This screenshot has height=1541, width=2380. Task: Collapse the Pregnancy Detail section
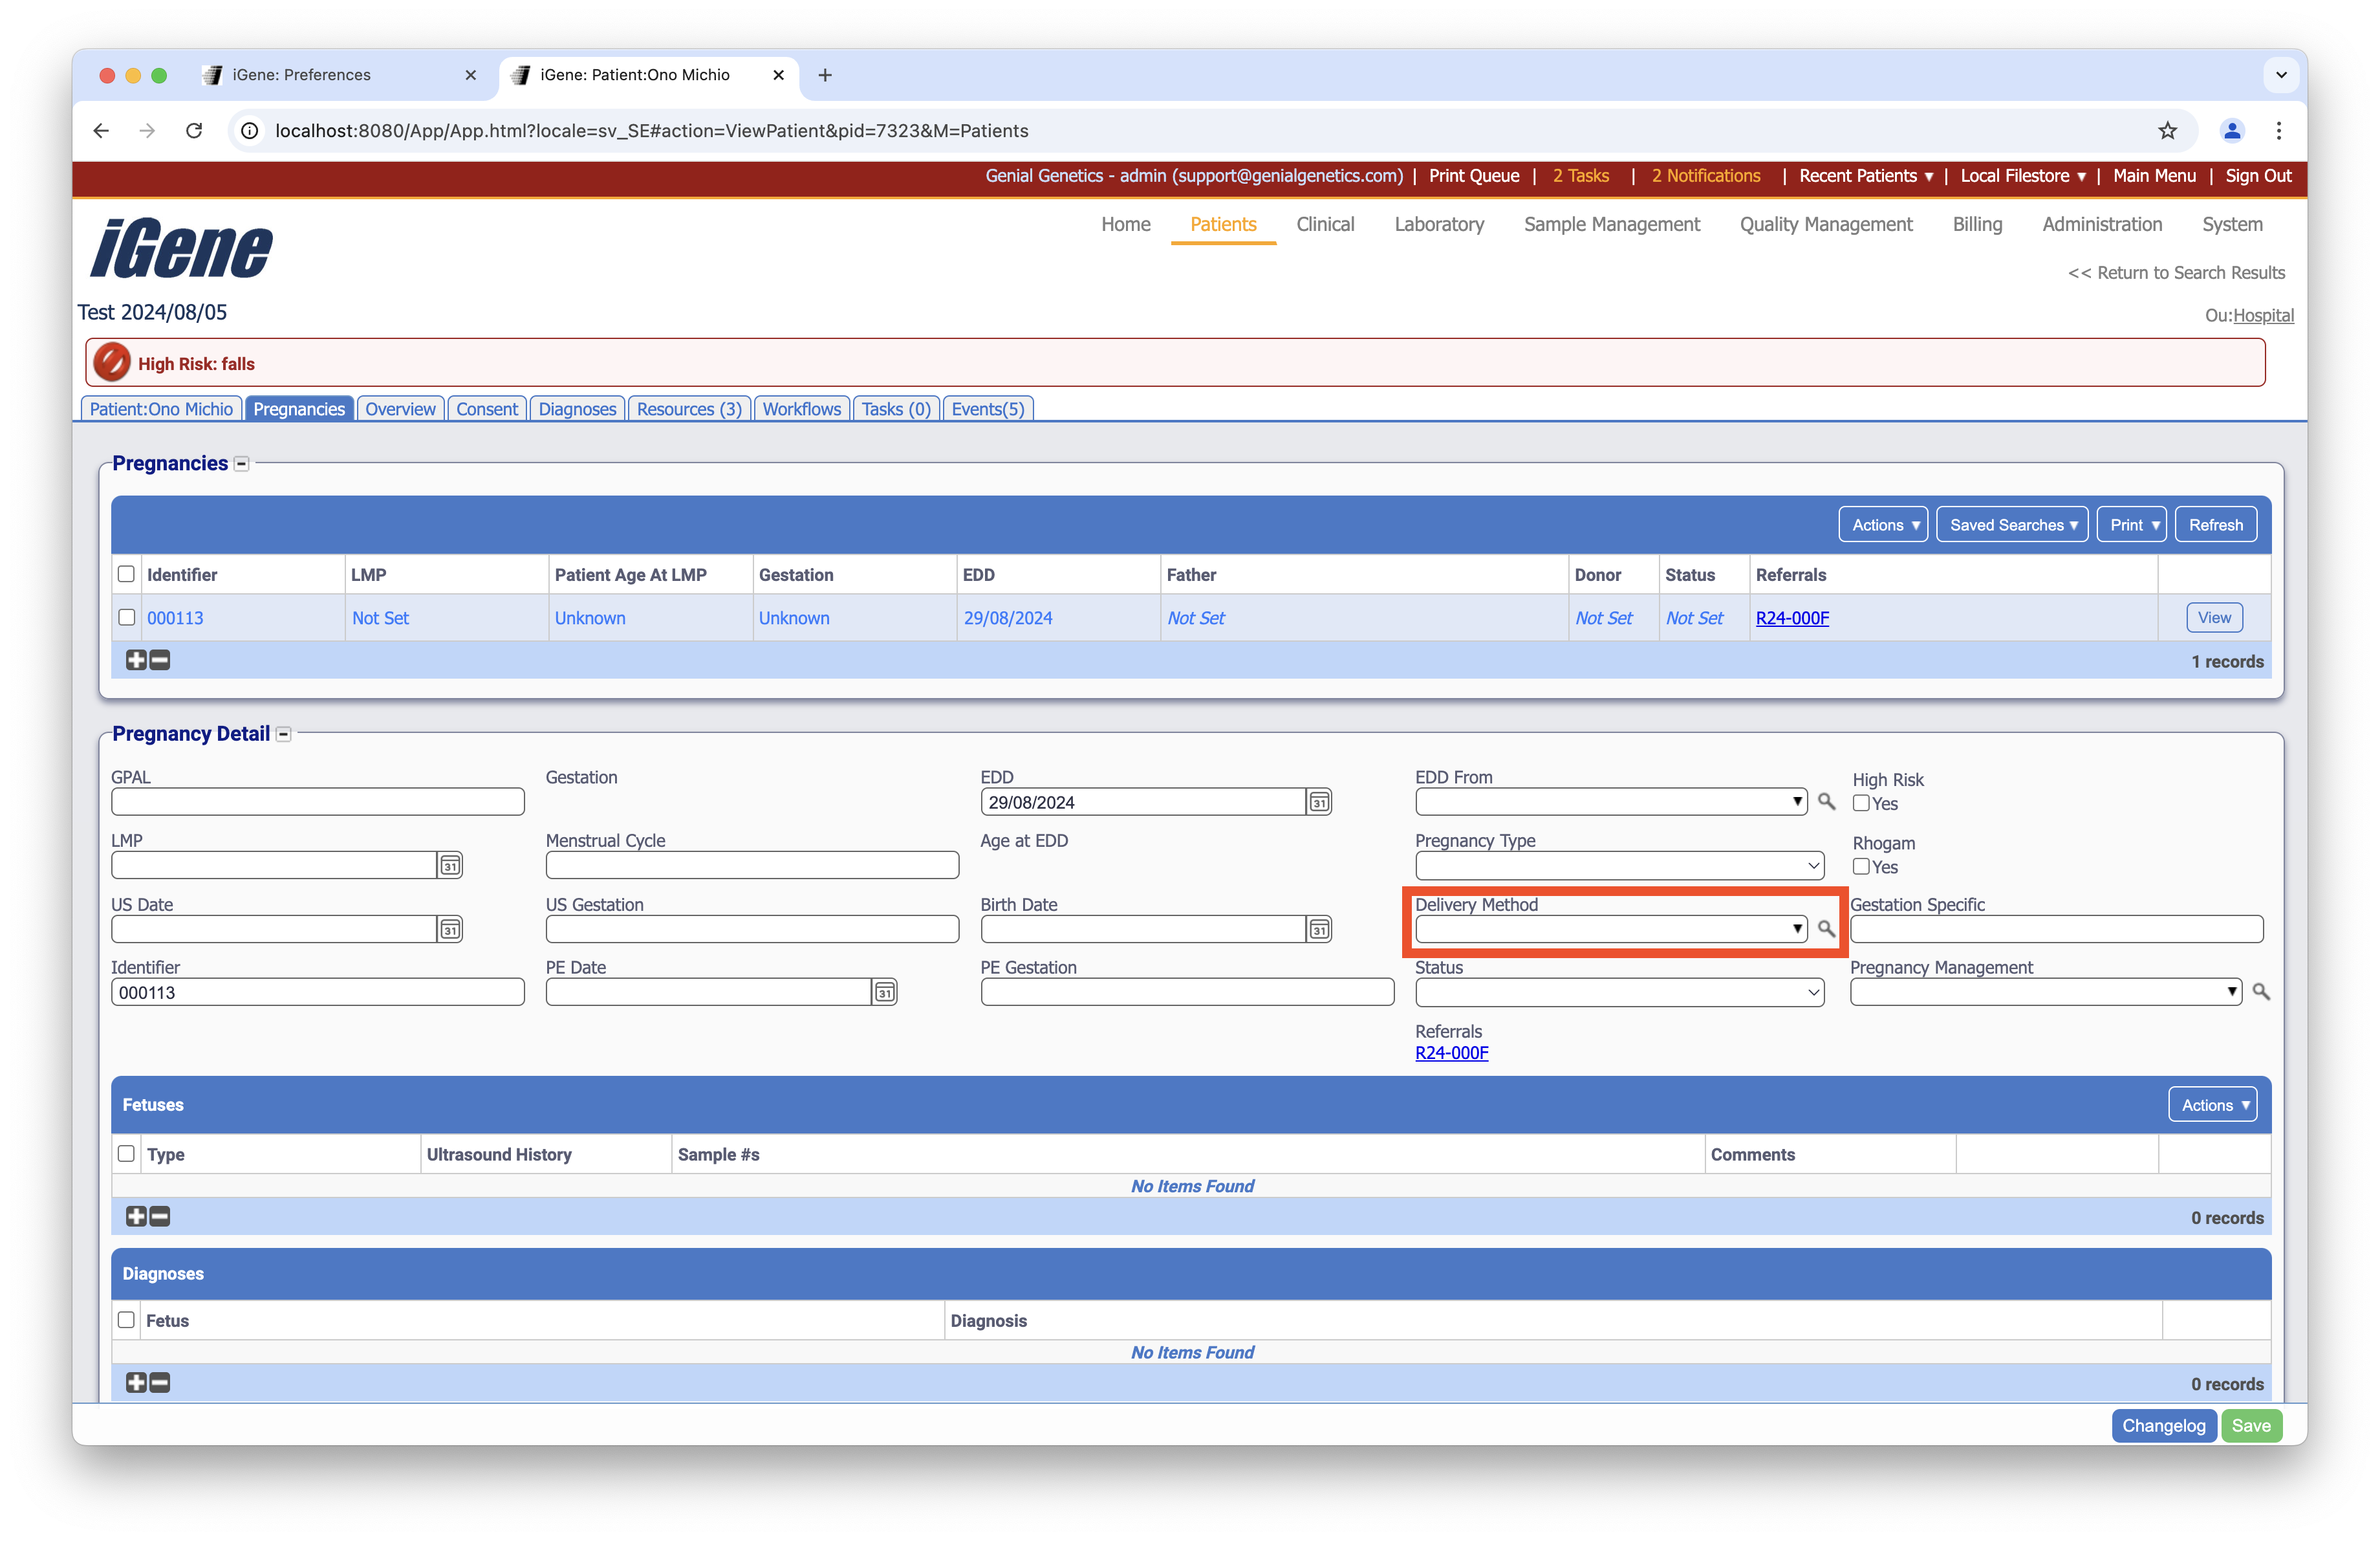[x=284, y=734]
